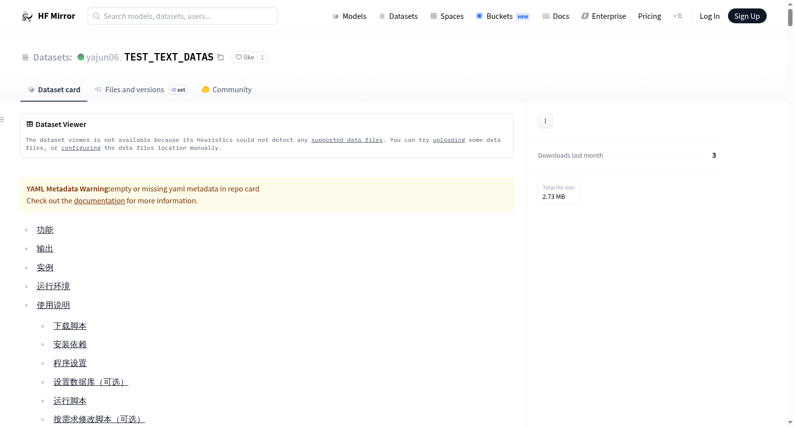Open the Community tab

226,90
